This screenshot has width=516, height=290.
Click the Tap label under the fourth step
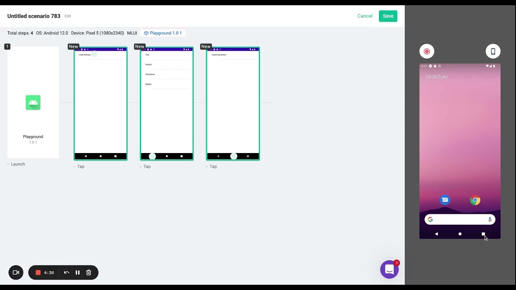[x=213, y=167]
